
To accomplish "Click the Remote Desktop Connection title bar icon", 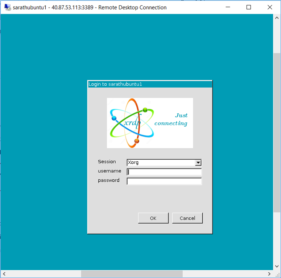I will coord(8,7).
